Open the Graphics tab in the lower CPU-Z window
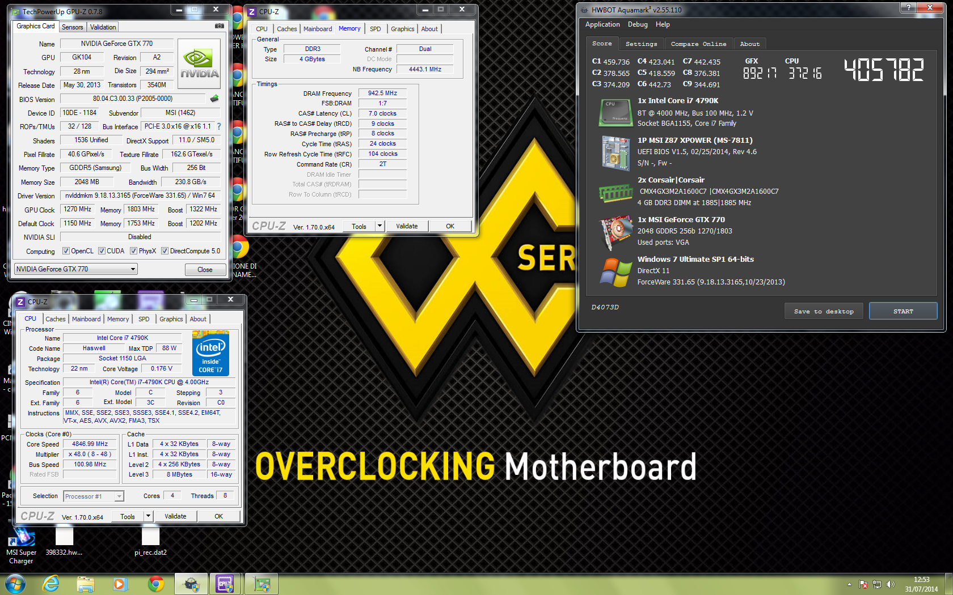This screenshot has height=595, width=953. click(x=171, y=319)
